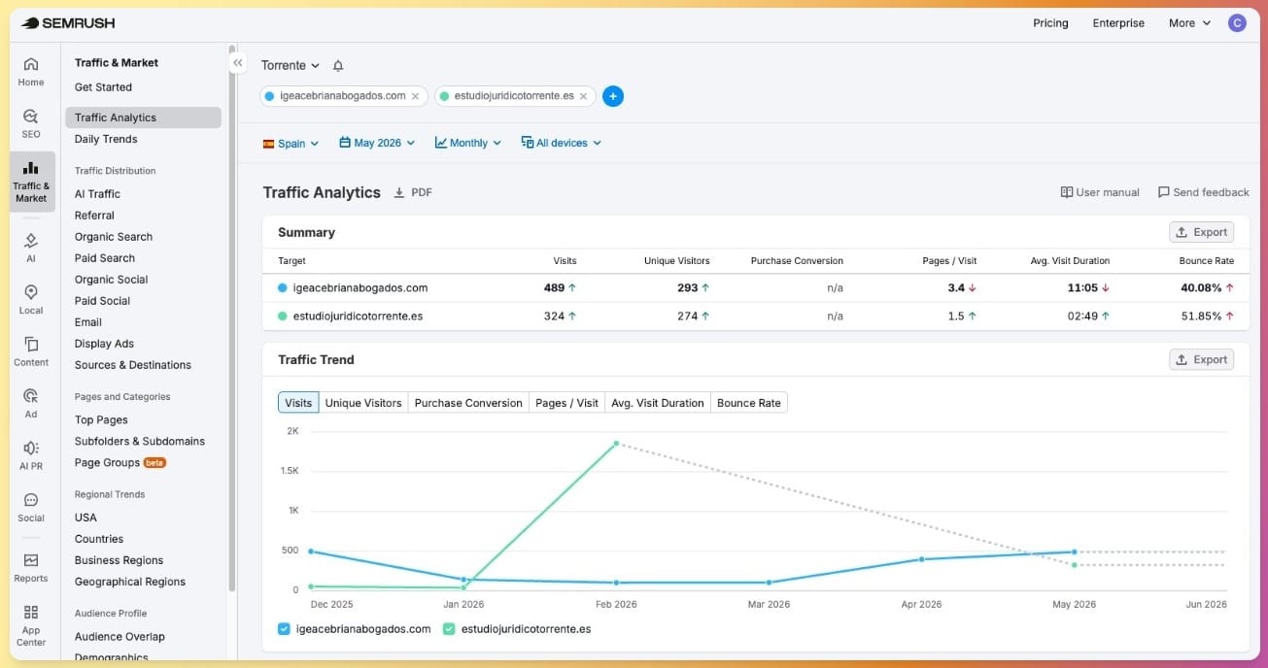Select the Unique Visitors chart tab
Screen dimensions: 1268x668
click(363, 403)
